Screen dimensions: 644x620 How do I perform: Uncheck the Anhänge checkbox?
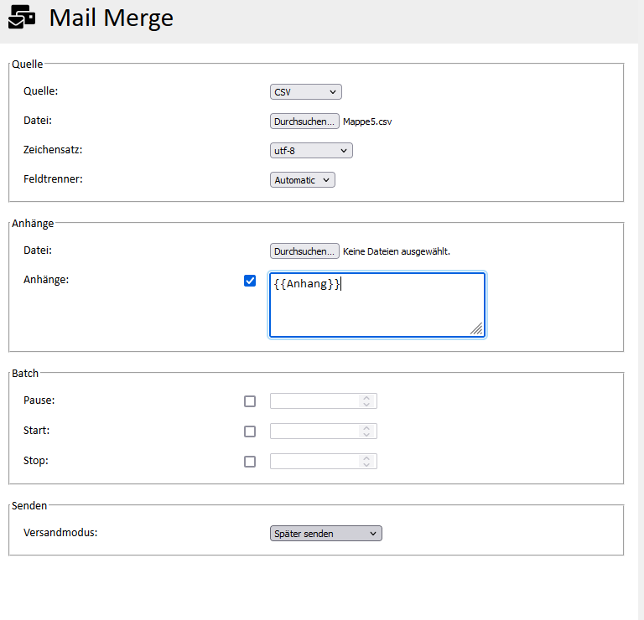coord(250,281)
